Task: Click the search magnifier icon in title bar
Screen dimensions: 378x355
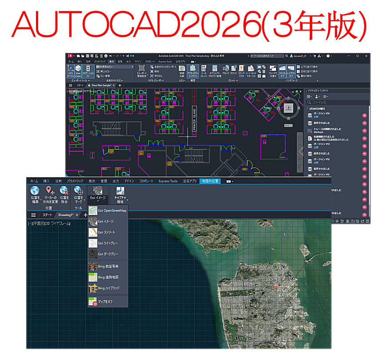Action: (287, 56)
